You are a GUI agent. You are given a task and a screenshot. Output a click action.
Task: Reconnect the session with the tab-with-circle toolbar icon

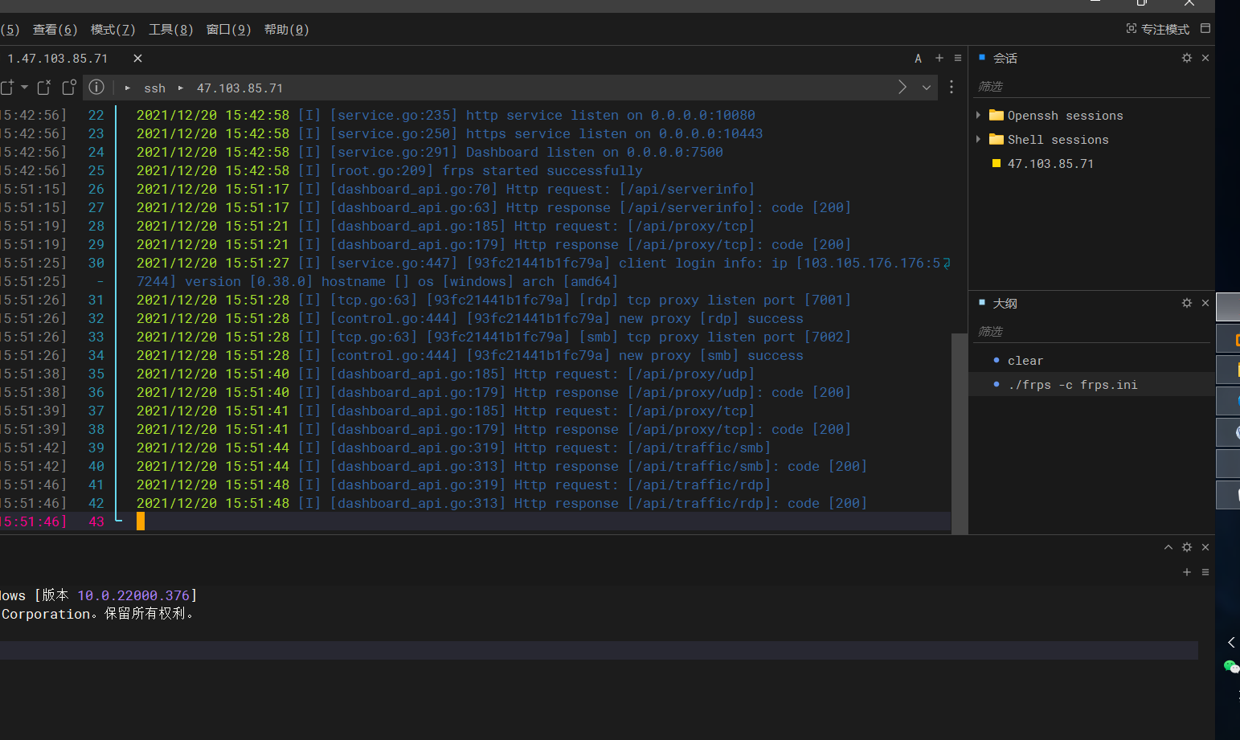click(69, 87)
